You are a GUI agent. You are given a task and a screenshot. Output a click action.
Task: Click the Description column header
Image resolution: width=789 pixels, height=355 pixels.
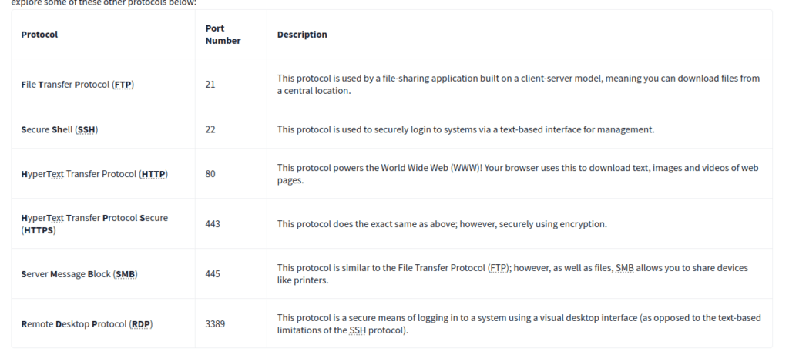pos(302,35)
